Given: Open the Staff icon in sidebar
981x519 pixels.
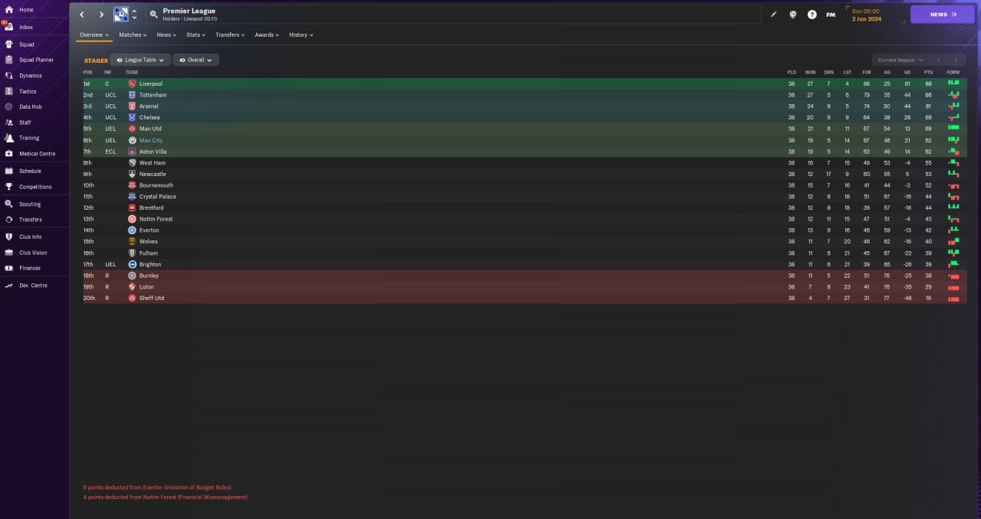Looking at the screenshot, I should coord(8,122).
